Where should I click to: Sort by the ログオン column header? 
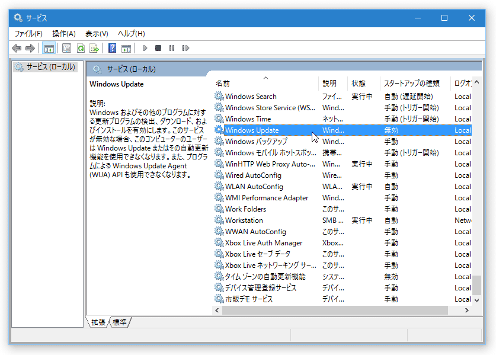point(461,83)
